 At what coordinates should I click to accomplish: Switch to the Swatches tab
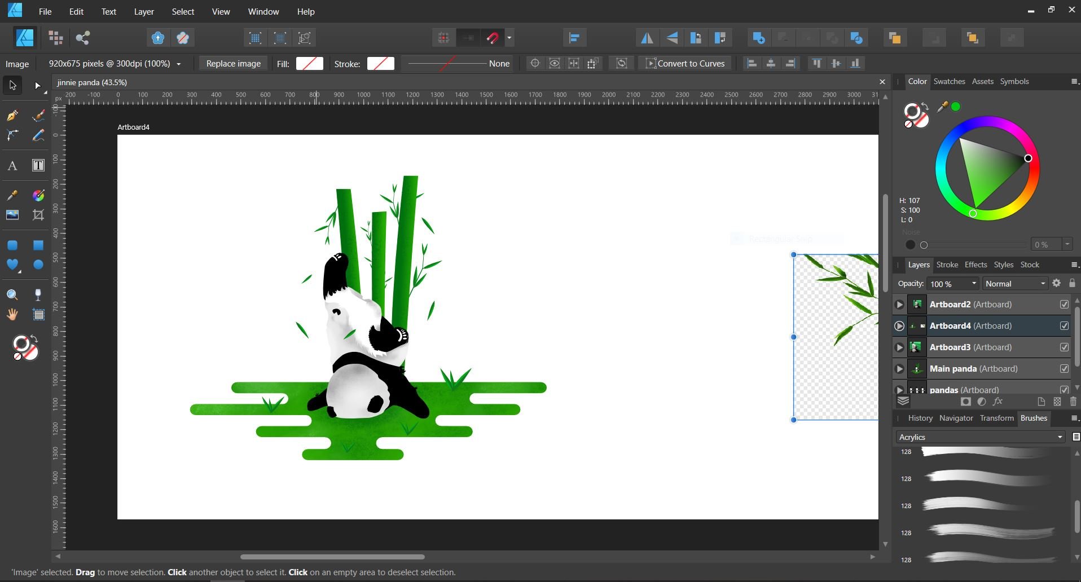click(x=949, y=81)
